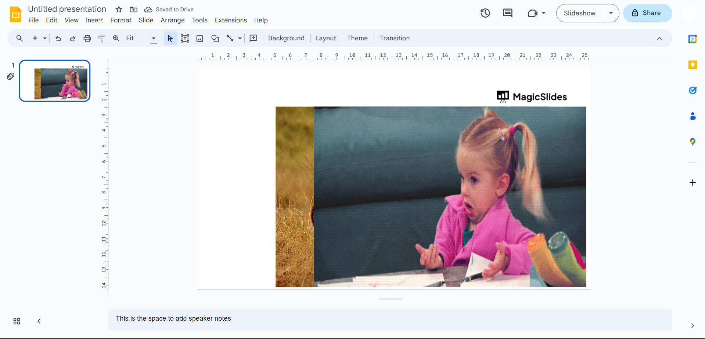Open the Arrange menu
The height and width of the screenshot is (339, 705).
[172, 20]
